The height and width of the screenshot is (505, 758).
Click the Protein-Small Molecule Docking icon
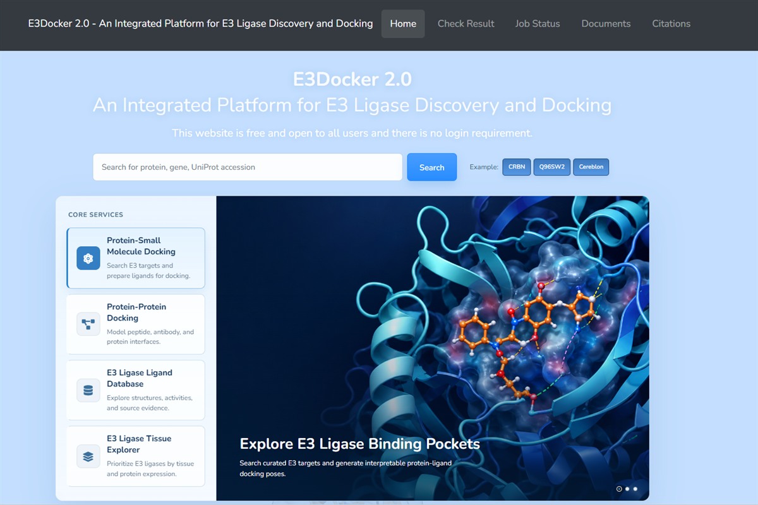click(88, 258)
